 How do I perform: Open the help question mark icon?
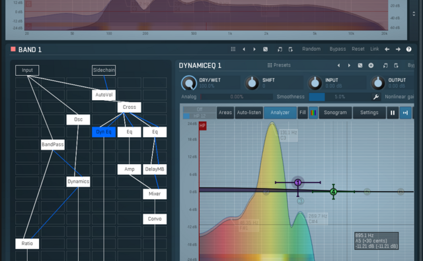pyautogui.click(x=408, y=49)
